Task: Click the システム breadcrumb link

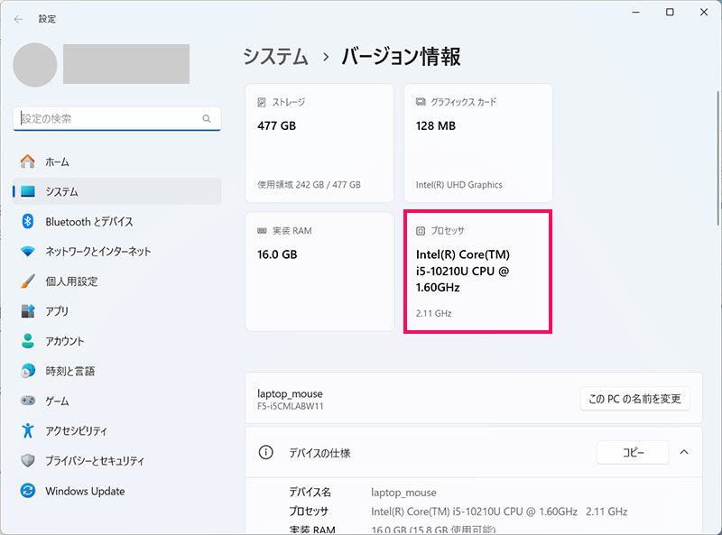Action: (x=275, y=57)
